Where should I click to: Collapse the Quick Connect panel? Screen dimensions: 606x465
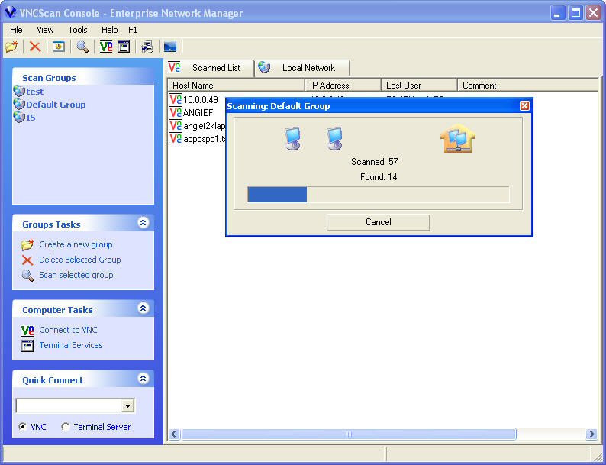click(143, 379)
